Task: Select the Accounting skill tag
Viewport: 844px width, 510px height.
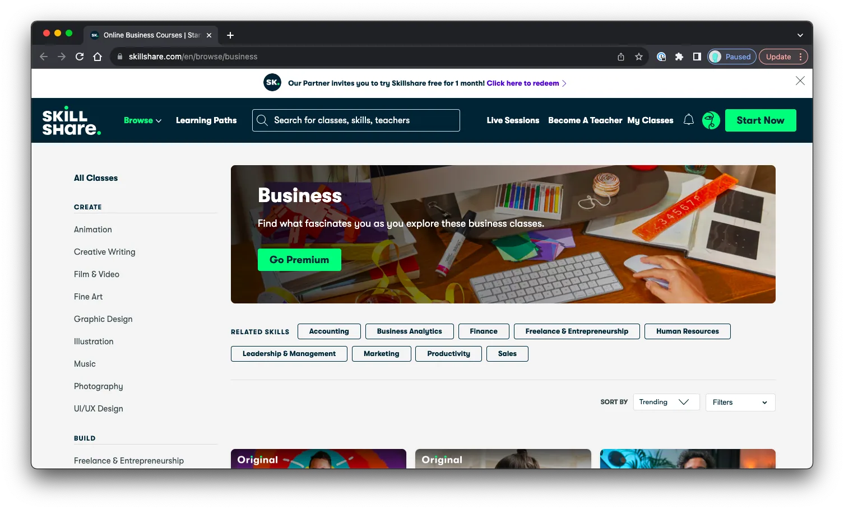Action: [329, 331]
